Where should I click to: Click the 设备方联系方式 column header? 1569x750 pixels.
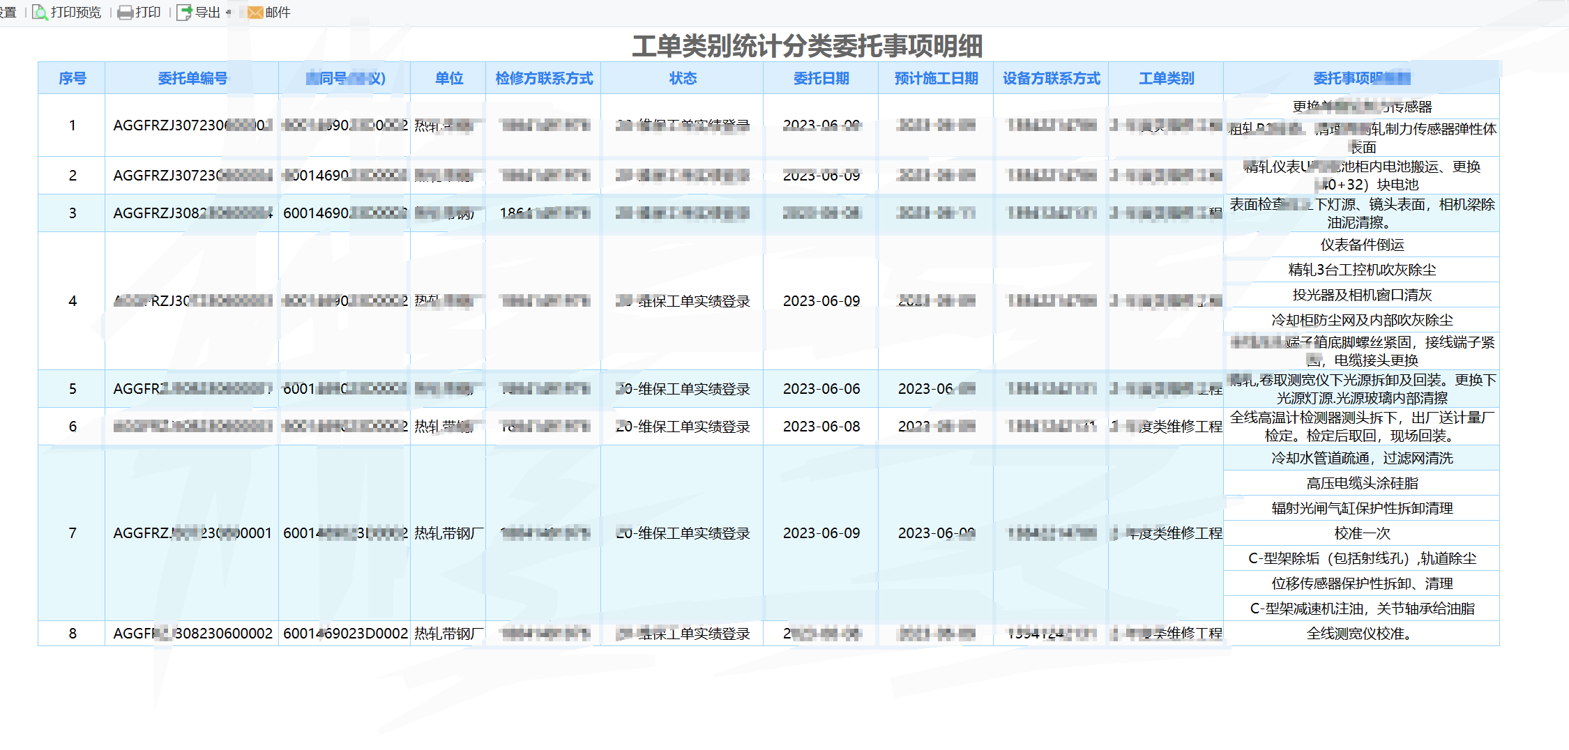pos(1052,78)
